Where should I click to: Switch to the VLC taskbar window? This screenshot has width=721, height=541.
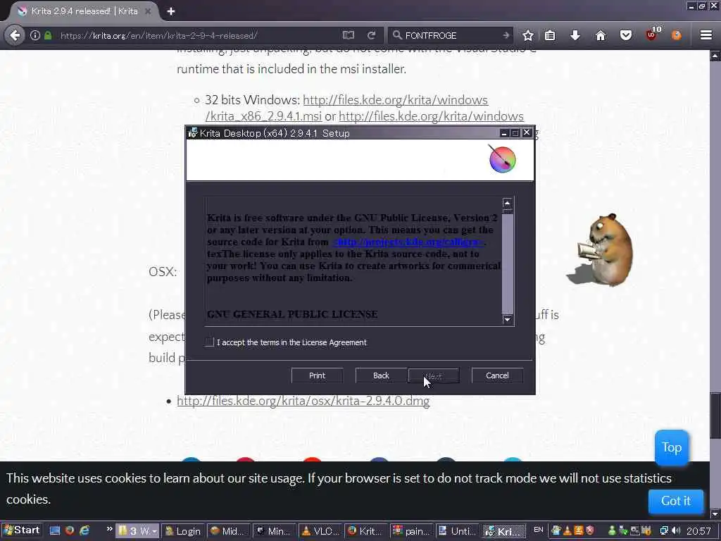319,531
